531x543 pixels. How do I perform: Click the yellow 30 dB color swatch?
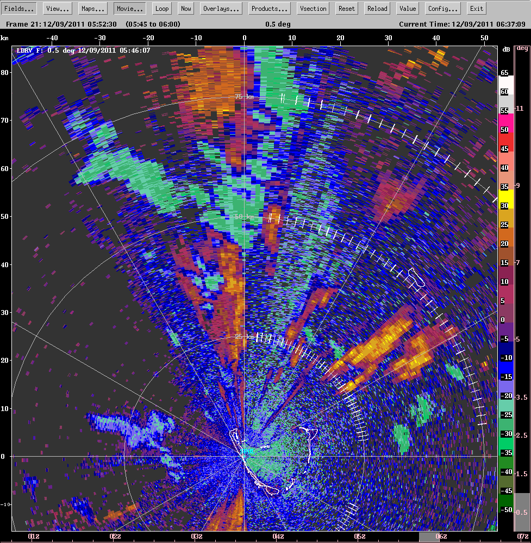click(505, 199)
